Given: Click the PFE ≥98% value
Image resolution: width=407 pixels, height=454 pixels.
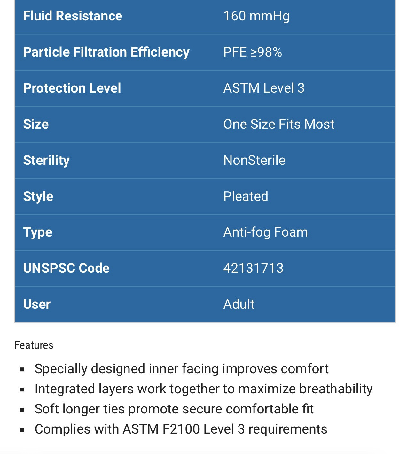Looking at the screenshot, I should [x=253, y=52].
